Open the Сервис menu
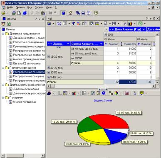This screenshot has width=161, height=158. point(39,7)
